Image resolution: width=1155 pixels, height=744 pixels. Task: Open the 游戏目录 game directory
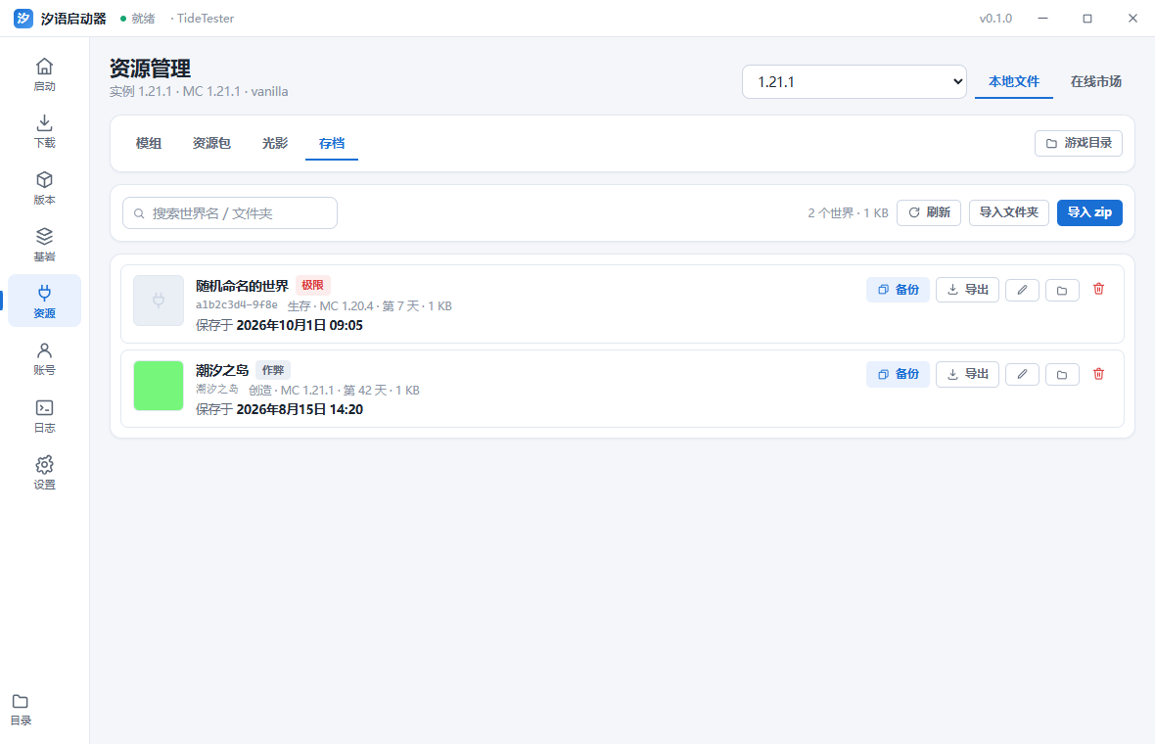click(1079, 143)
